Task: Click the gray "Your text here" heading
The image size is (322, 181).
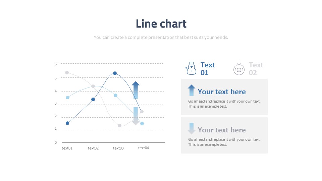Action: (222, 130)
